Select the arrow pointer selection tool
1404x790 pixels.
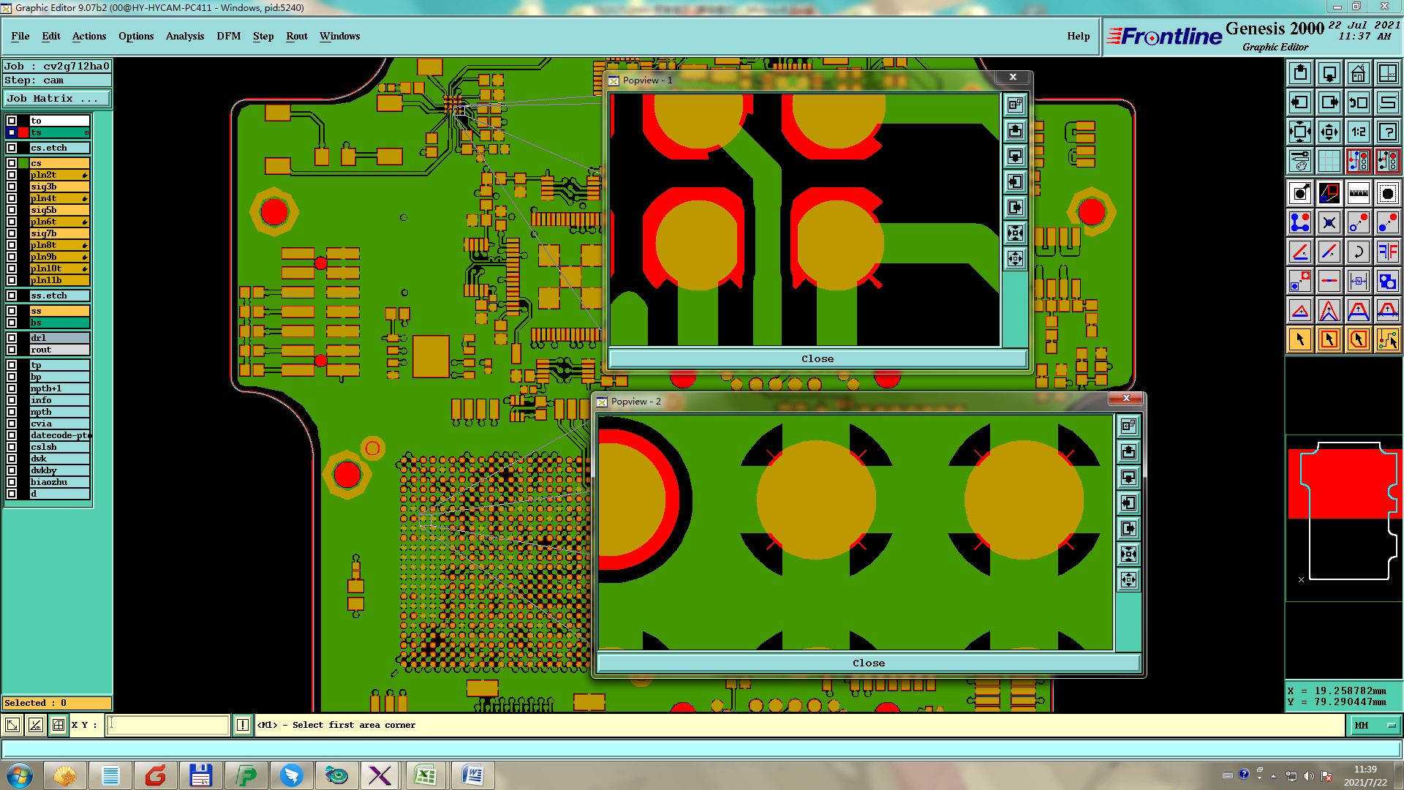coord(1299,339)
